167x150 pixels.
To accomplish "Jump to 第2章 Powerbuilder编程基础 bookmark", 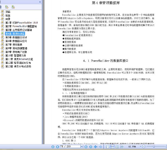I will (21, 26).
